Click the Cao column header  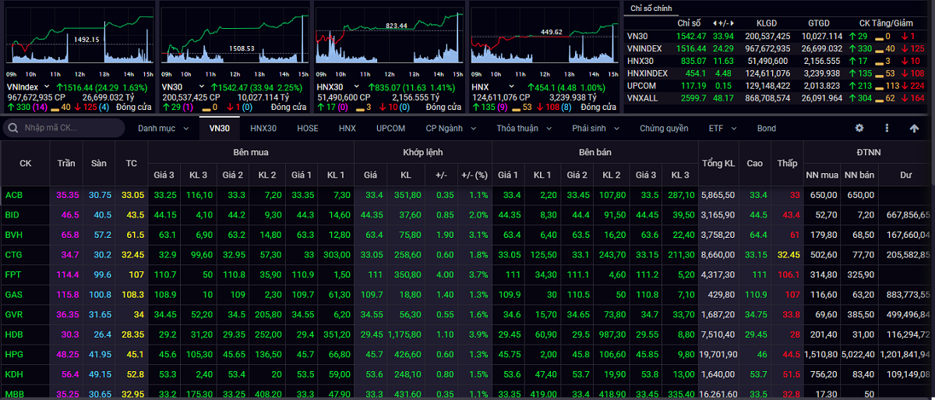pos(755,164)
